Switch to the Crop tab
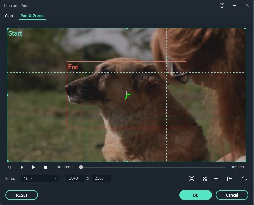 9,16
